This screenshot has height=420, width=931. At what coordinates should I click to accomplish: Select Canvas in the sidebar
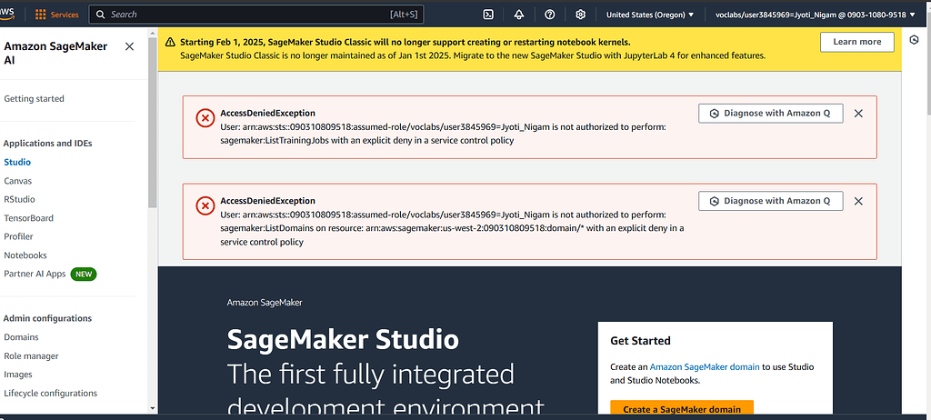(x=18, y=181)
